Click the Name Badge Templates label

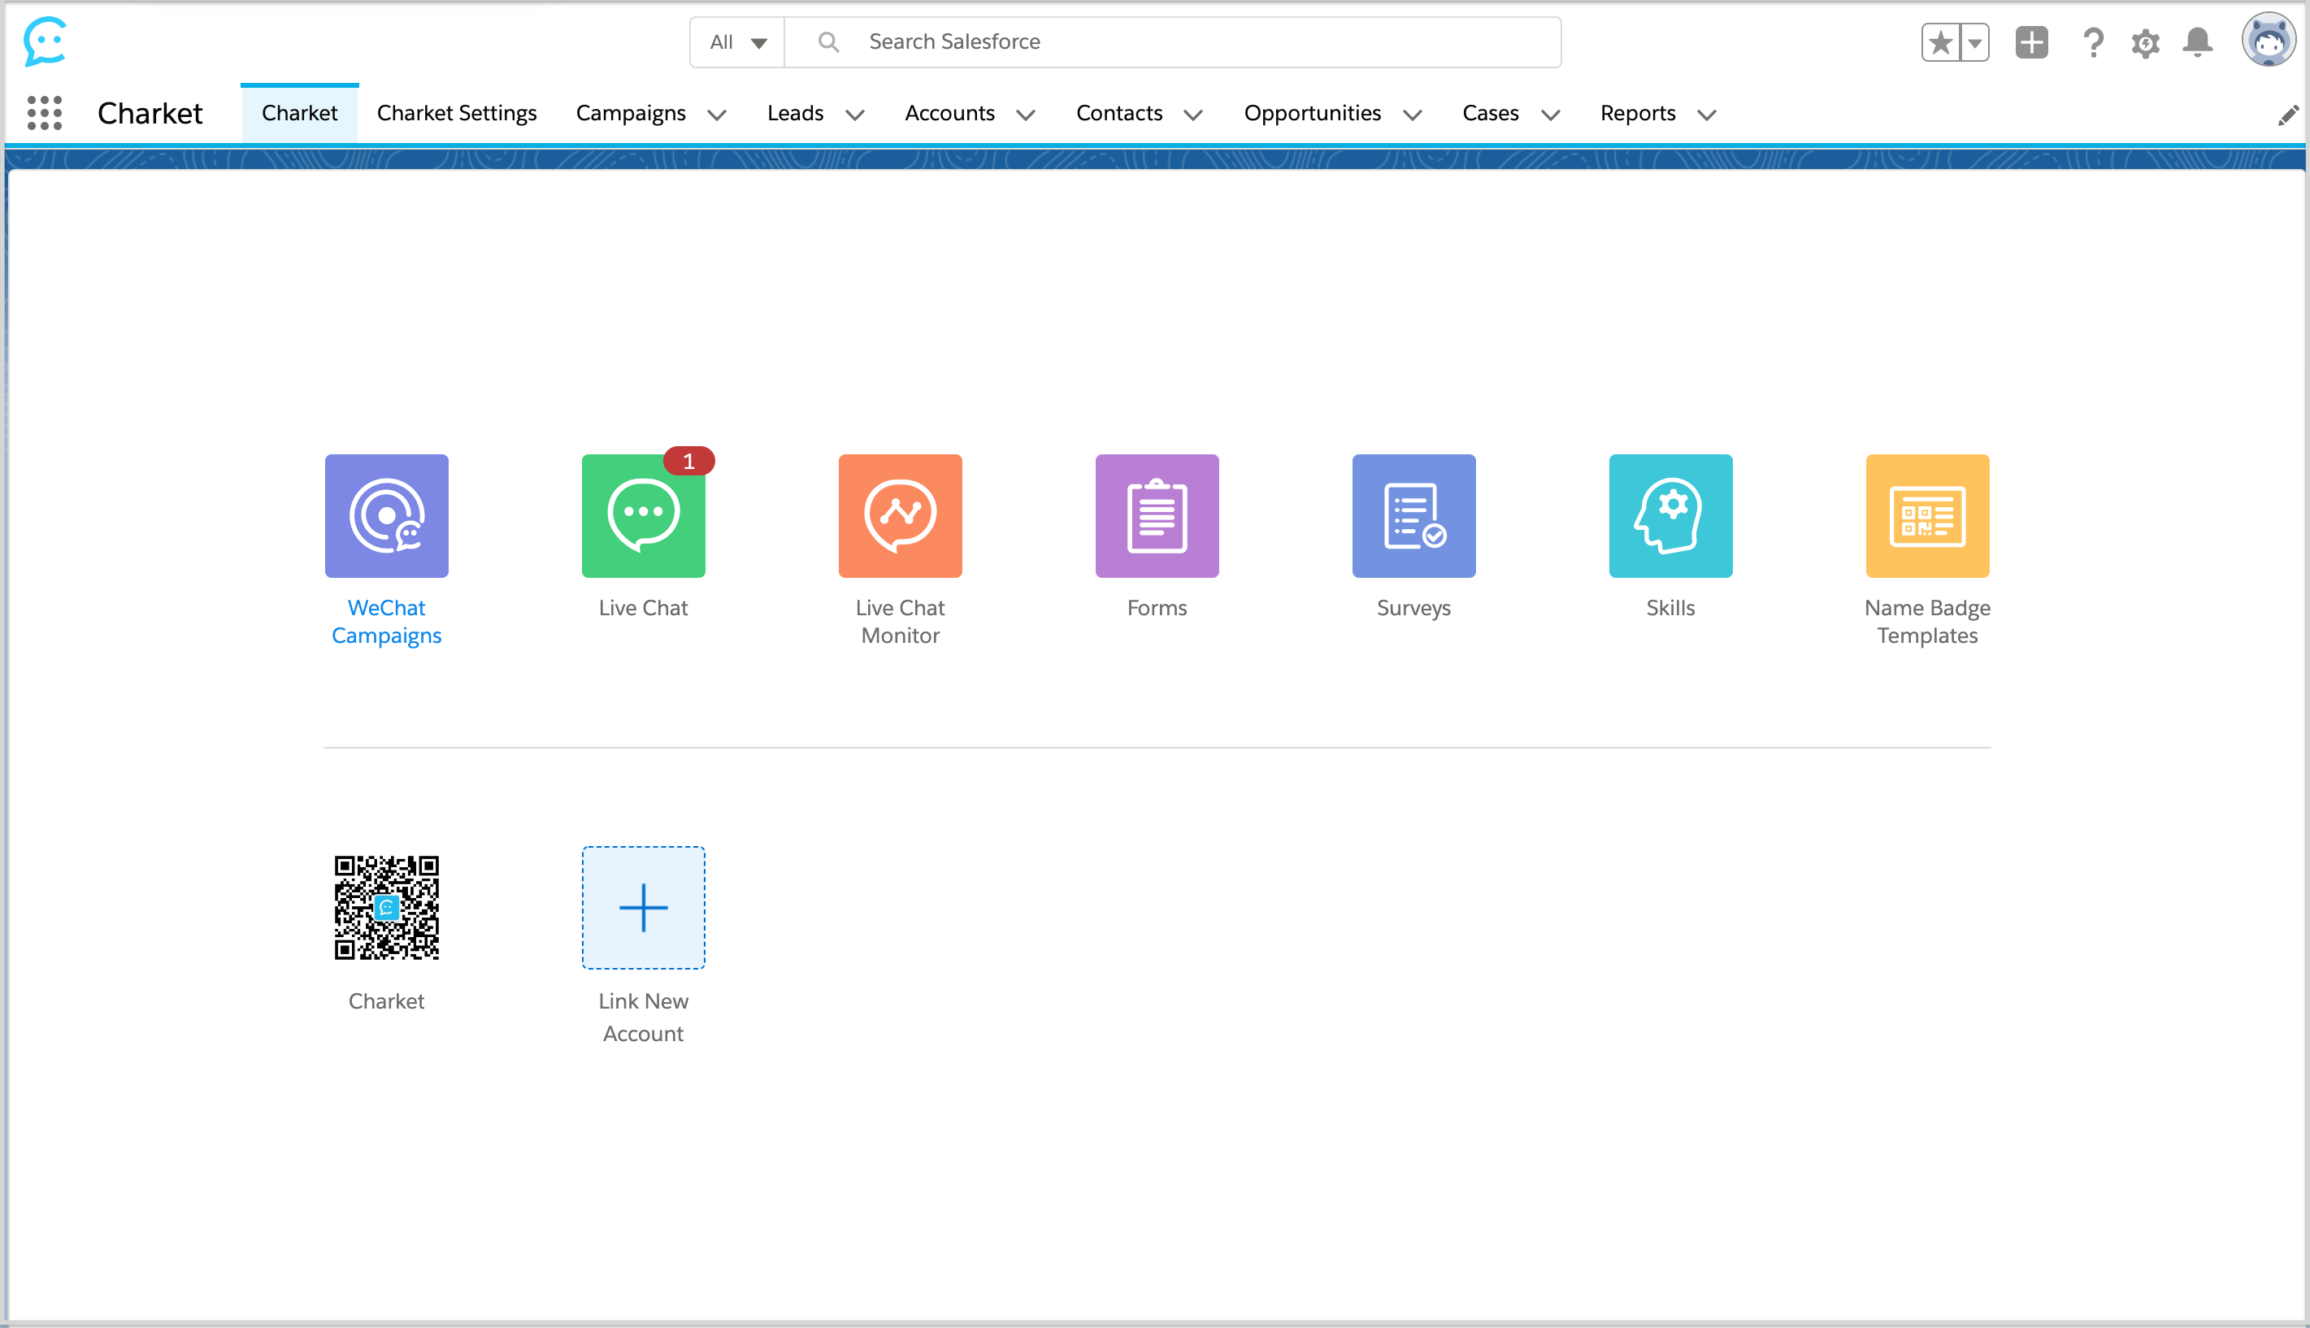tap(1927, 621)
